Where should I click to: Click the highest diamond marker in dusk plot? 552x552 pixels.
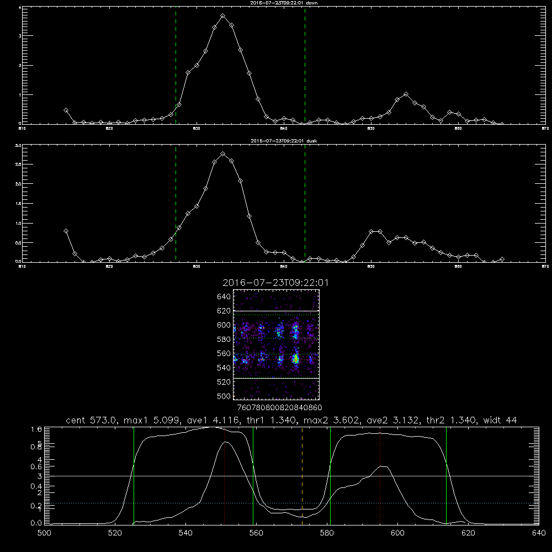[x=223, y=154]
